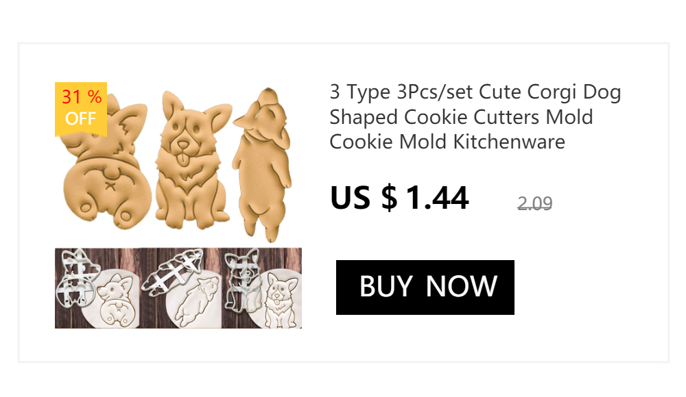Open the standing corgi back-view cookie image

coord(263,165)
